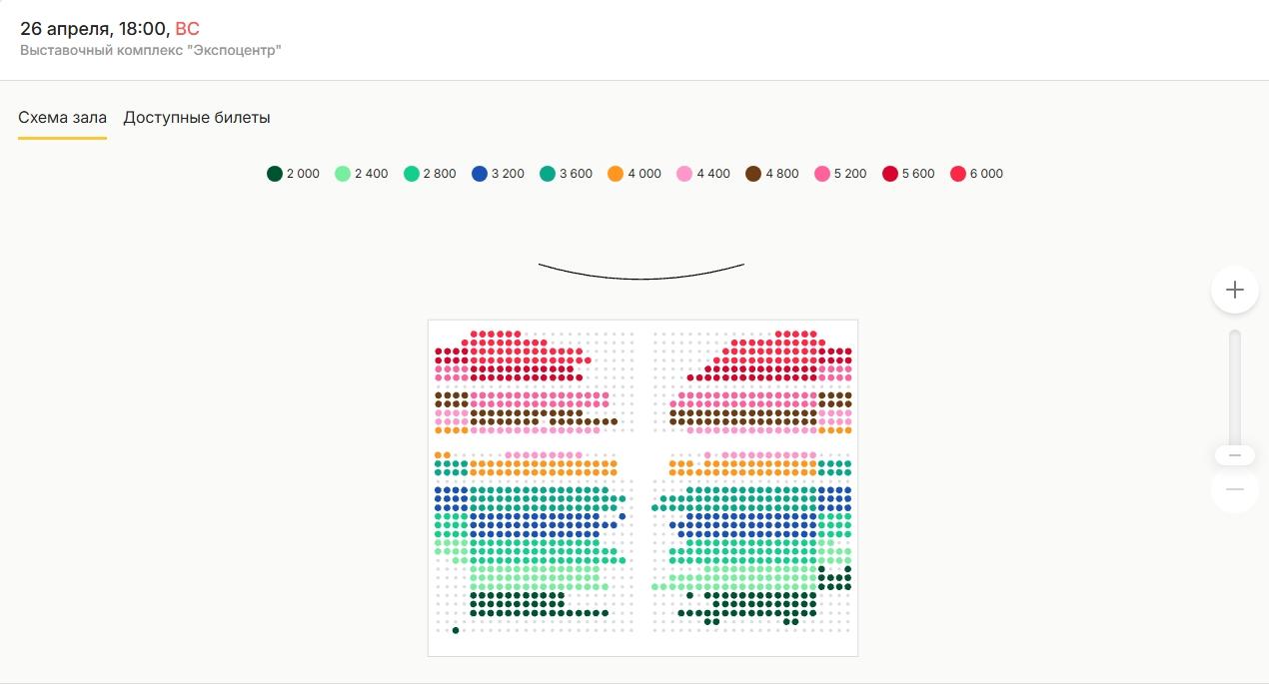Screen dimensions: 1269x684
Task: Click the minus zoom-out button
Action: coord(1235,489)
